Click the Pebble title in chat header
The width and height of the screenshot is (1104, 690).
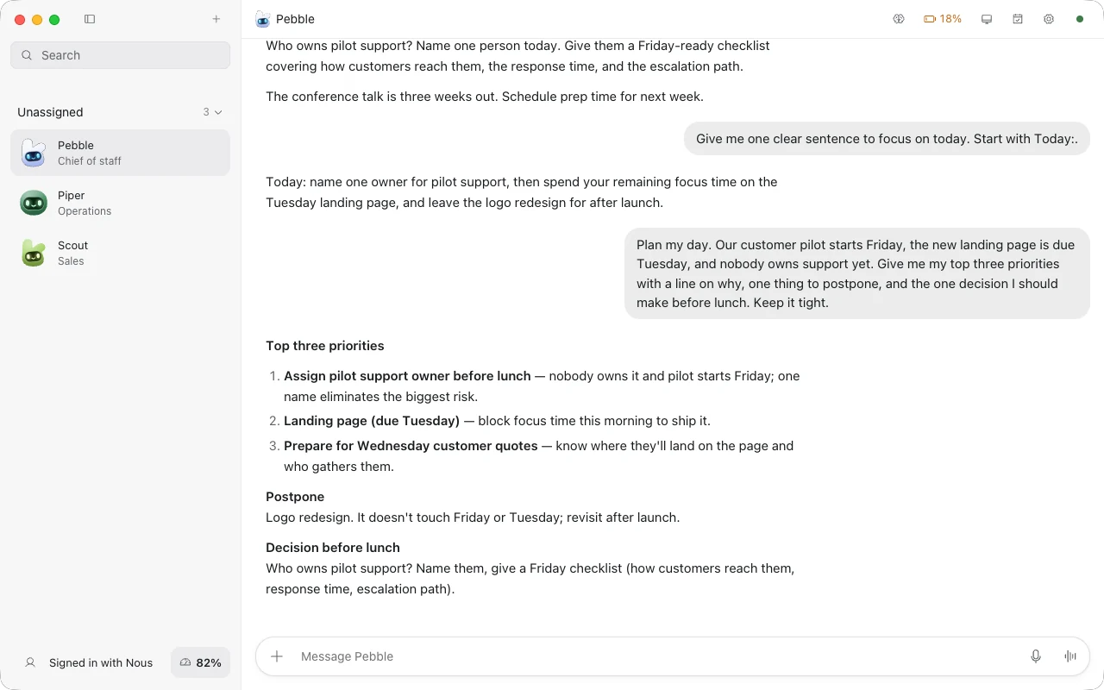[x=295, y=19]
